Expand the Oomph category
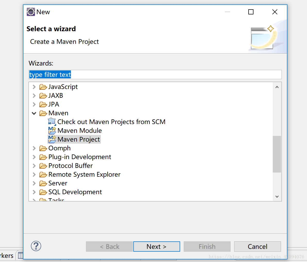The width and height of the screenshot is (307, 262). tap(34, 148)
